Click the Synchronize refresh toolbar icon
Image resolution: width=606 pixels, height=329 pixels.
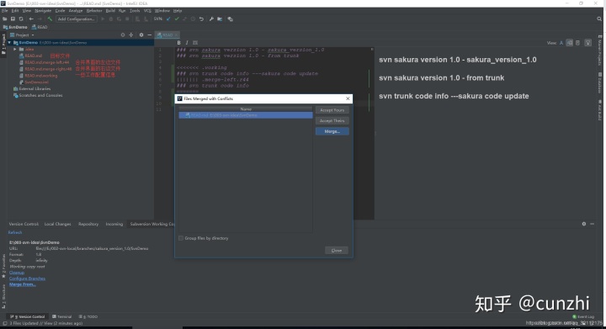(x=21, y=19)
